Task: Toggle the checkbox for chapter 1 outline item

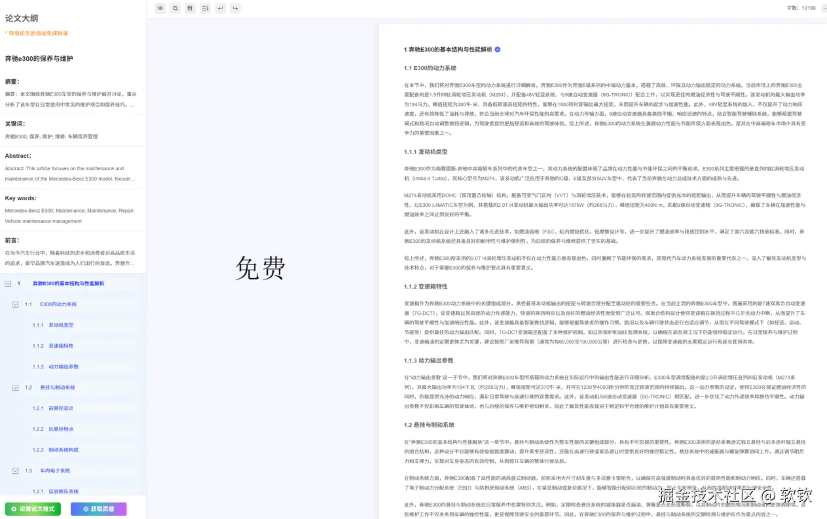Action: [7, 284]
